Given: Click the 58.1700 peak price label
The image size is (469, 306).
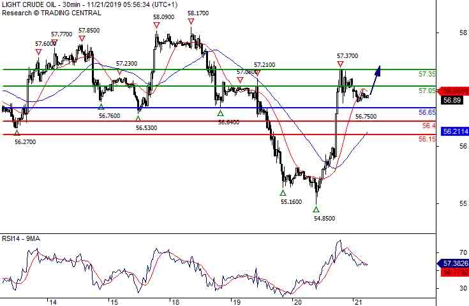Looking at the screenshot, I should (x=198, y=13).
